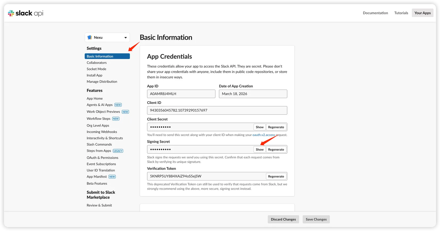Screen dimensions: 440x231
Task: Click the LEGACY badge beside Steps from Apps
Action: [x=118, y=151]
